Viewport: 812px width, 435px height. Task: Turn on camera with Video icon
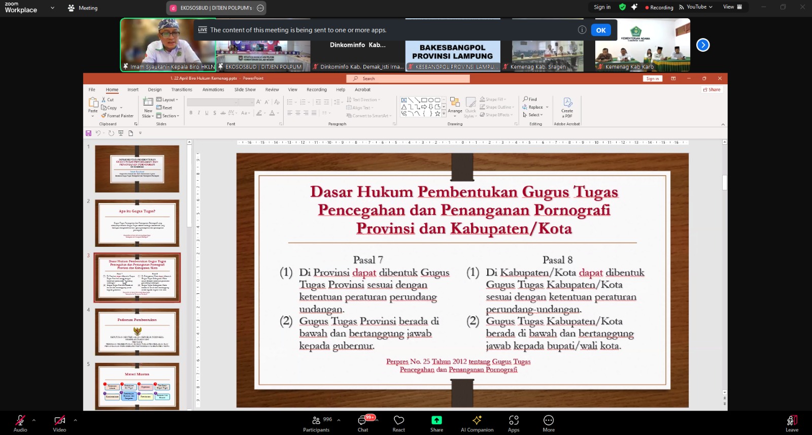coord(59,421)
